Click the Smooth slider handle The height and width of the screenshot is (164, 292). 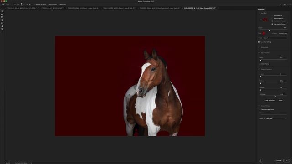point(261,77)
